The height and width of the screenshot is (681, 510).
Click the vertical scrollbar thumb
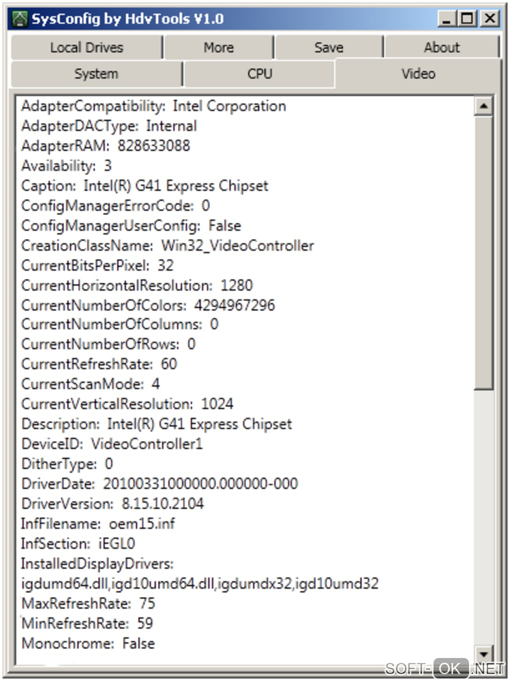[483, 252]
